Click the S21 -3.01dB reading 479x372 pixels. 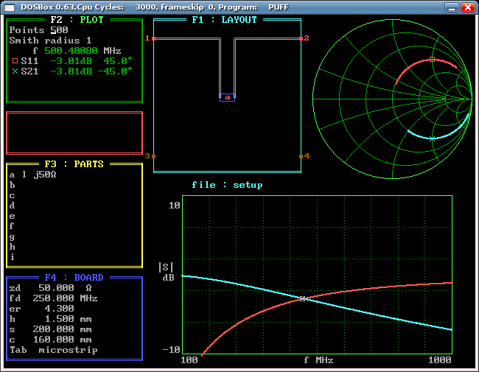(x=71, y=71)
